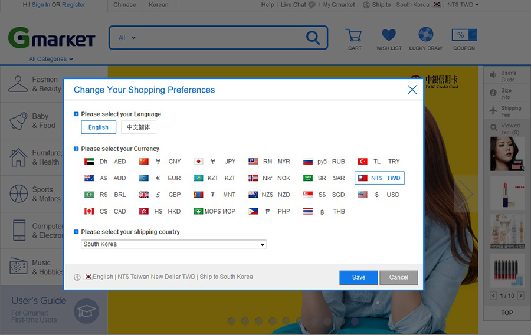531x335 pixels.
Task: Select Simplified Chinese language option
Action: pyautogui.click(x=139, y=127)
